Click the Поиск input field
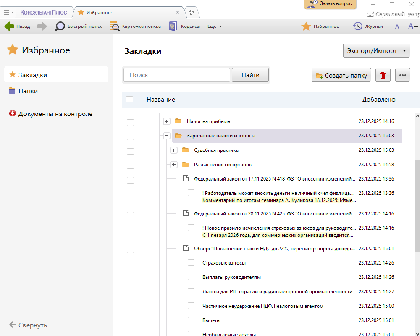Viewport: 420px width, 336px height. tap(176, 75)
